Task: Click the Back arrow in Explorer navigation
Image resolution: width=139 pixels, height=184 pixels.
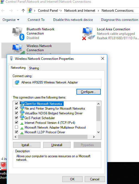Action: tap(3, 11)
